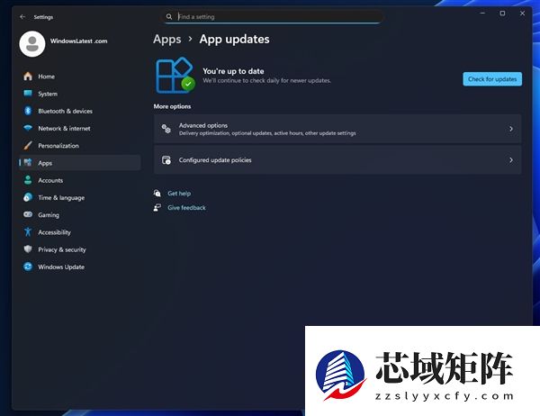Click the WindowsLatest .com account name

point(79,41)
